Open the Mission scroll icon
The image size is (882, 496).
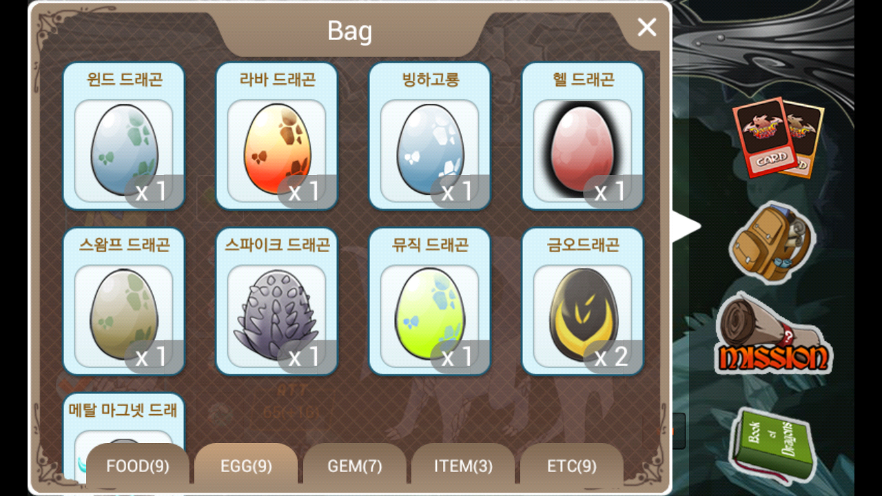(773, 335)
